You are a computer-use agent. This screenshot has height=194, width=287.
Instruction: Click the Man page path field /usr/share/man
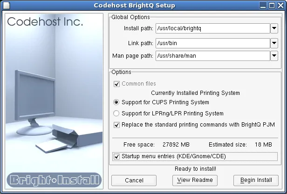[x=213, y=56]
